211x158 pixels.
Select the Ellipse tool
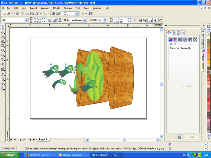click(x=3, y=50)
